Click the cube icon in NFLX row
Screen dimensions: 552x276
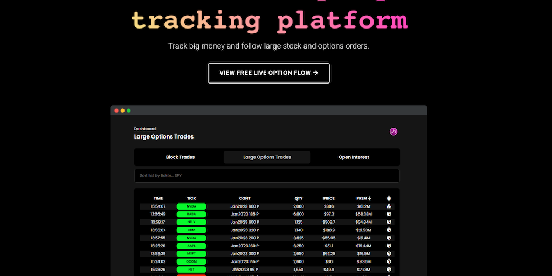(x=389, y=222)
